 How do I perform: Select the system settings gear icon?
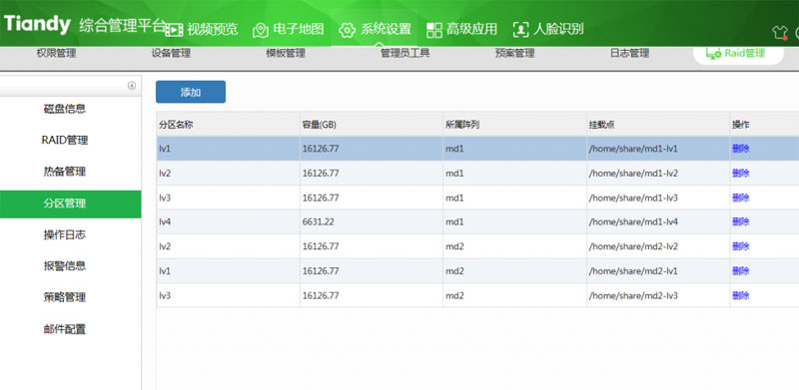(347, 30)
